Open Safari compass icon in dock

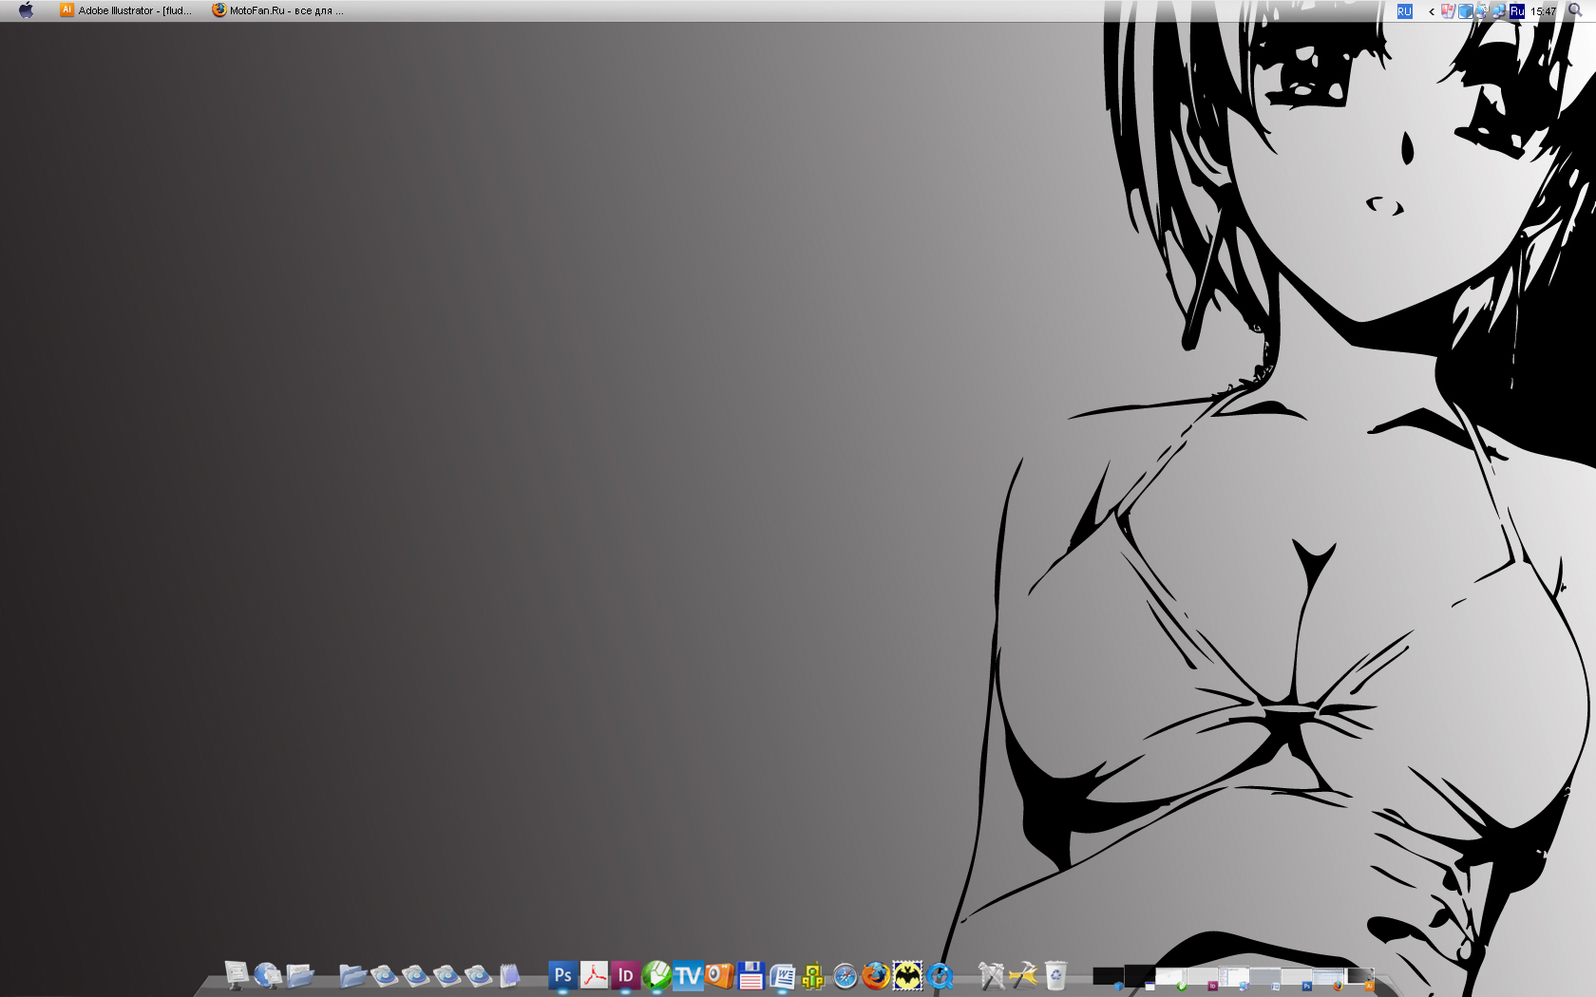[845, 975]
